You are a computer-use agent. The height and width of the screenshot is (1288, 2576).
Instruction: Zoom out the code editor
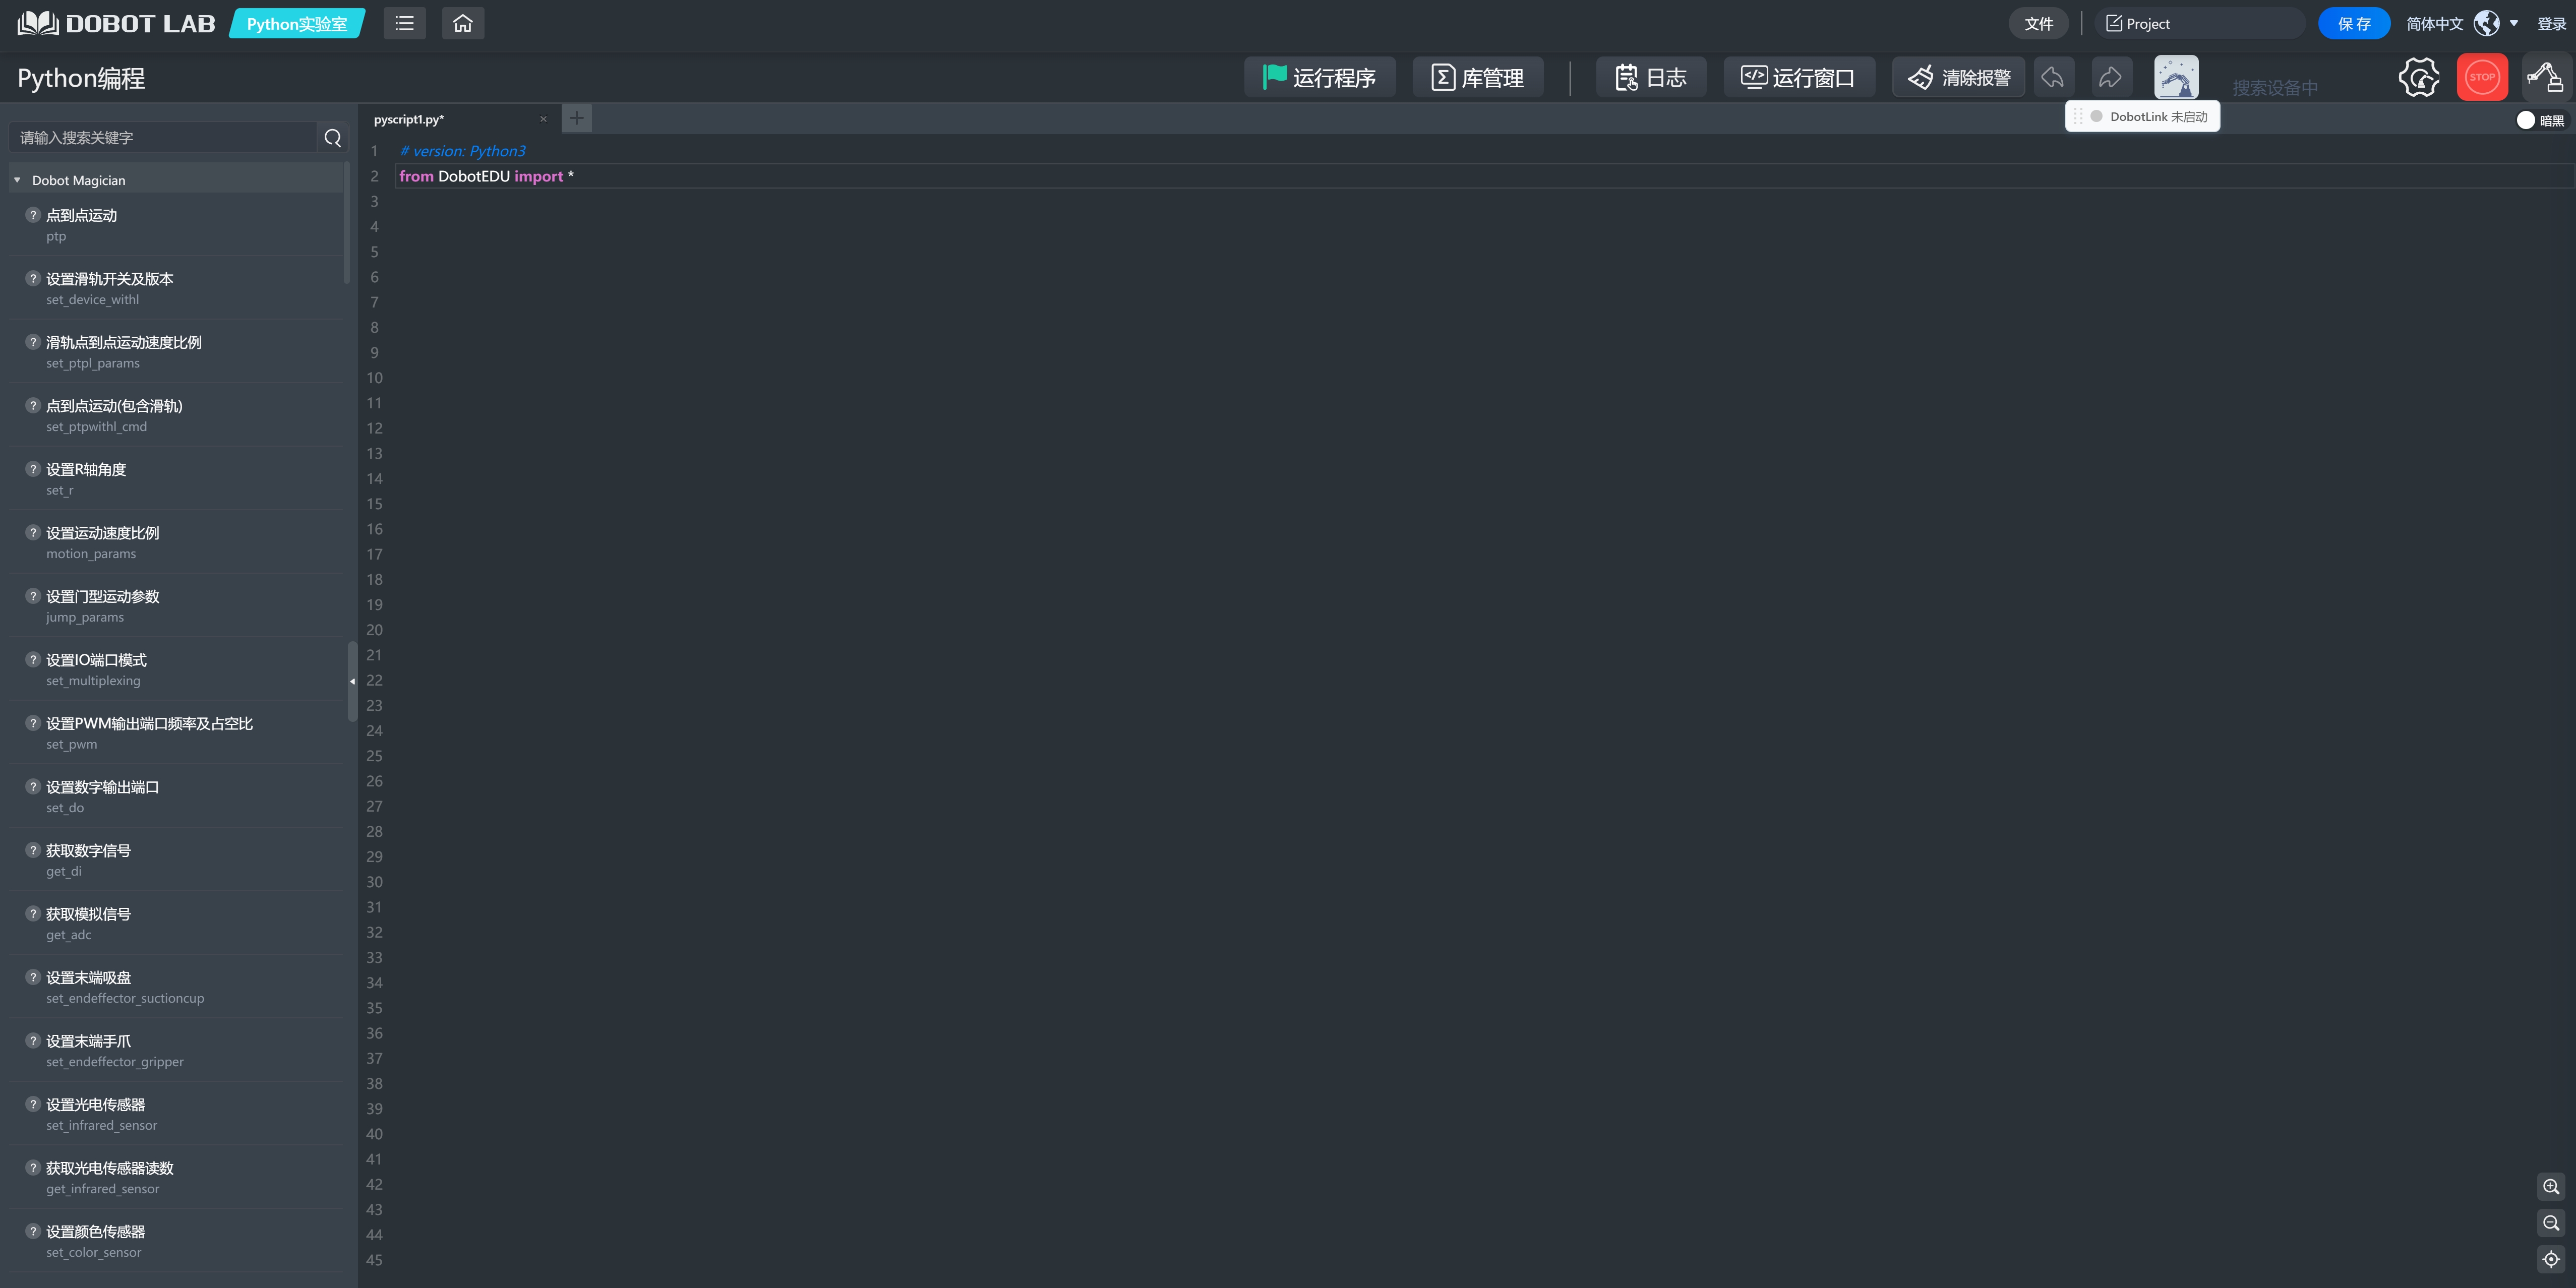pos(2551,1223)
